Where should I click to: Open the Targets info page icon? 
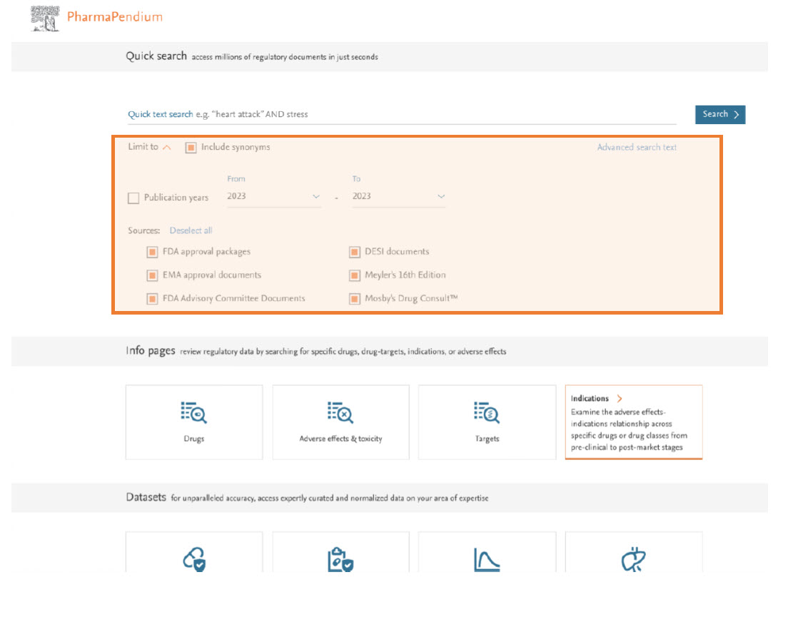(x=487, y=413)
